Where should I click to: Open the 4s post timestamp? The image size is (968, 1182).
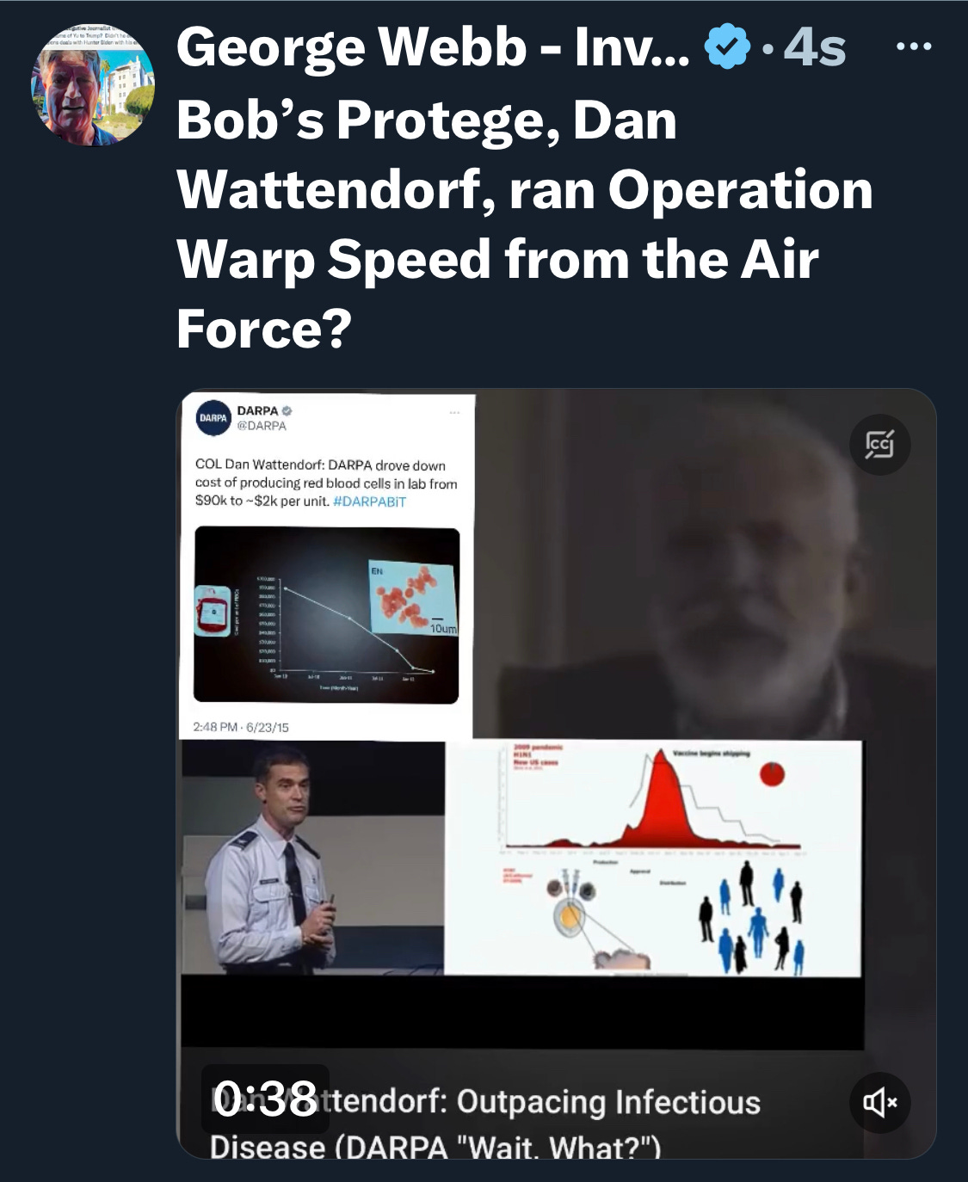click(x=815, y=47)
